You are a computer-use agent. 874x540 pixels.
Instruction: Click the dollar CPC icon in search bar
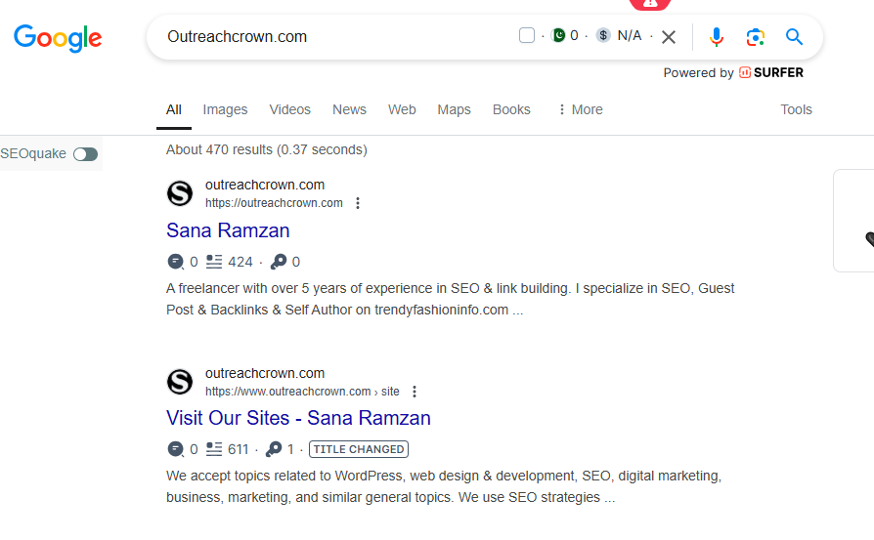pos(603,35)
